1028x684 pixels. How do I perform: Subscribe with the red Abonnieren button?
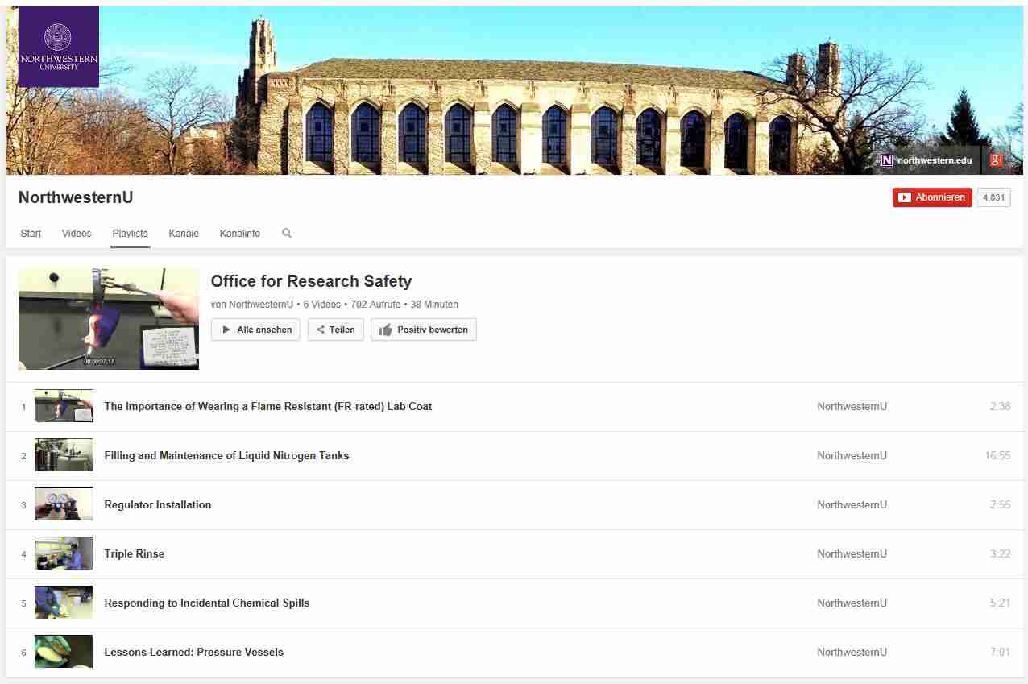[x=932, y=197]
